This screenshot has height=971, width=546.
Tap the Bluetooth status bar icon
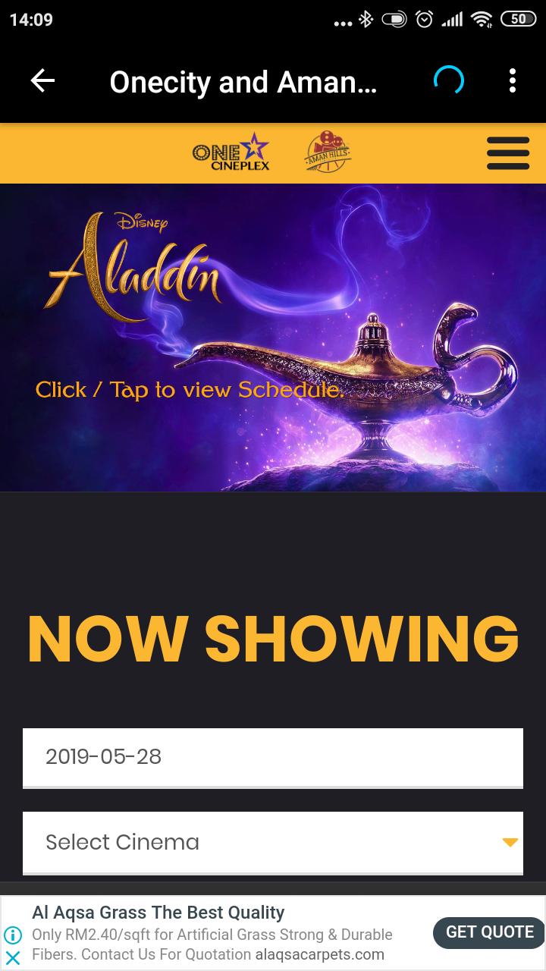[366, 20]
